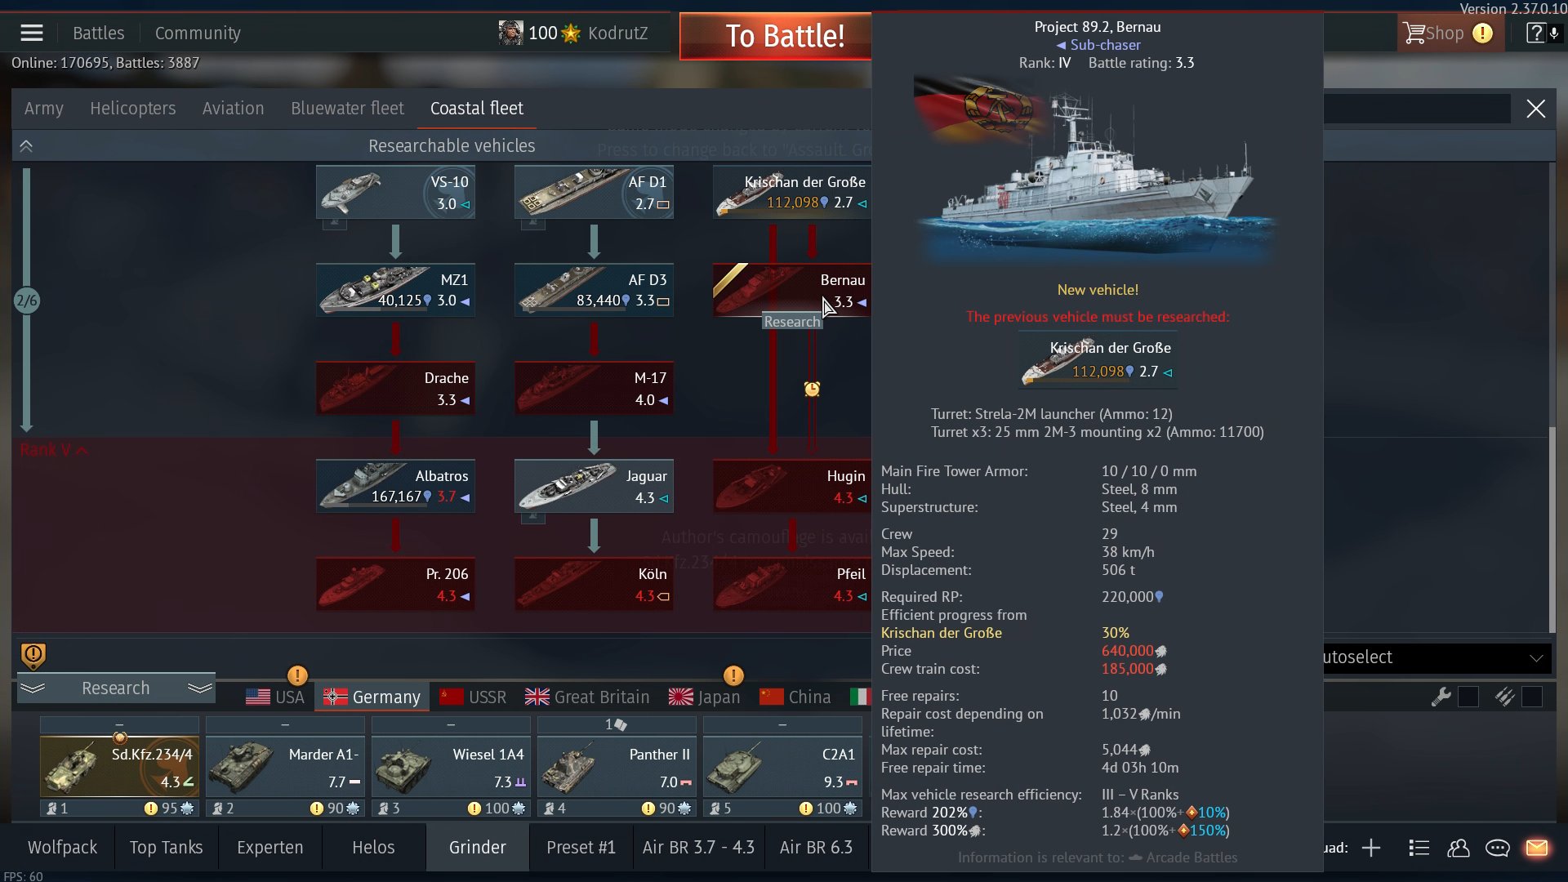The height and width of the screenshot is (882, 1568).
Task: Click the help question mark icon
Action: [x=1535, y=33]
